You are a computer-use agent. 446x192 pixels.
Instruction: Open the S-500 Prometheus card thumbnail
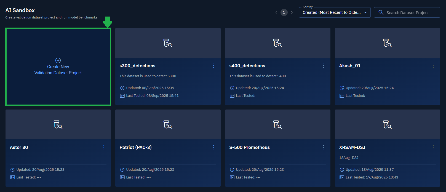pos(277,125)
